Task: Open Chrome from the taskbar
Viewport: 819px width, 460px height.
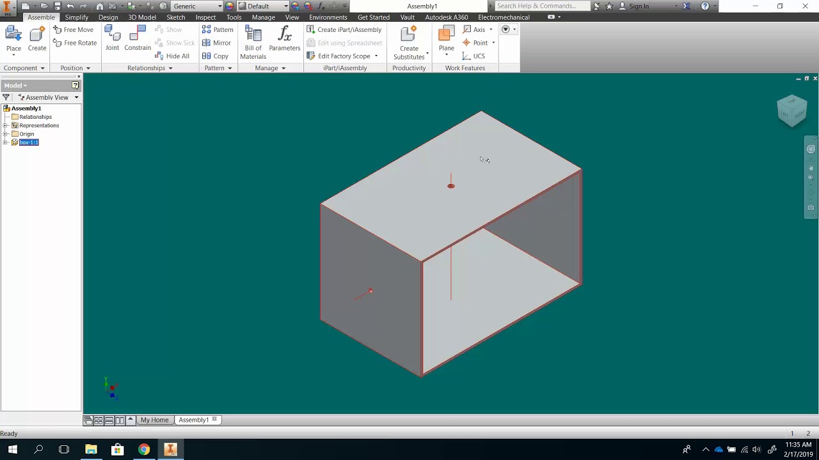Action: coord(143,449)
